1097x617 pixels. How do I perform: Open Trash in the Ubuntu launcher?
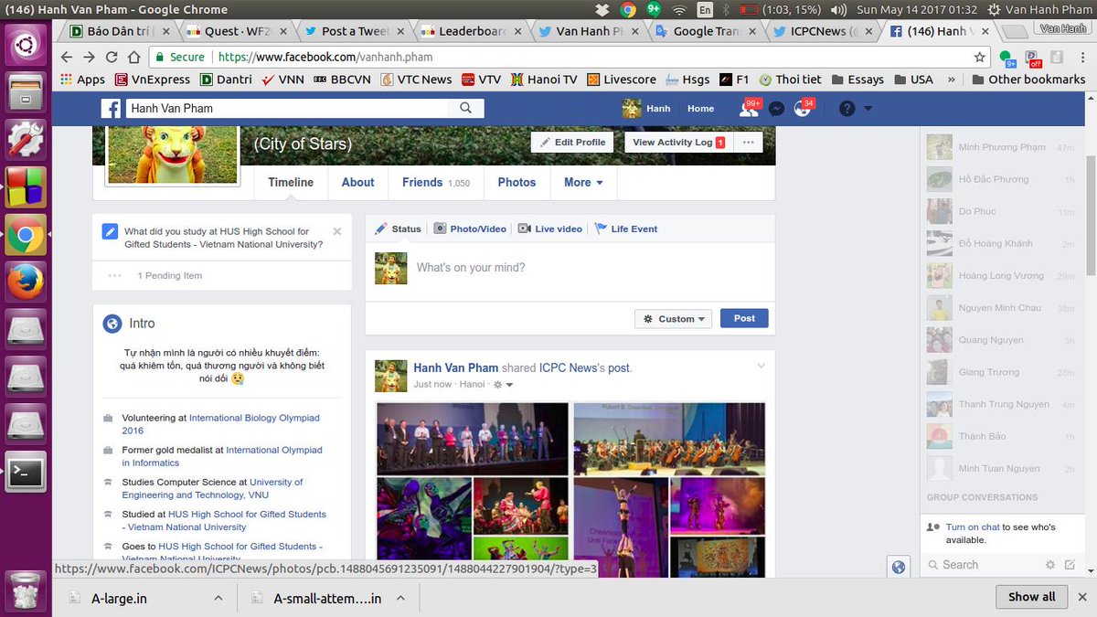(26, 590)
